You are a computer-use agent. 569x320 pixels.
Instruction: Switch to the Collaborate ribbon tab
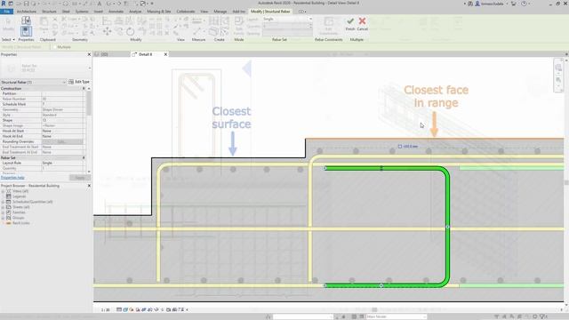(x=186, y=12)
